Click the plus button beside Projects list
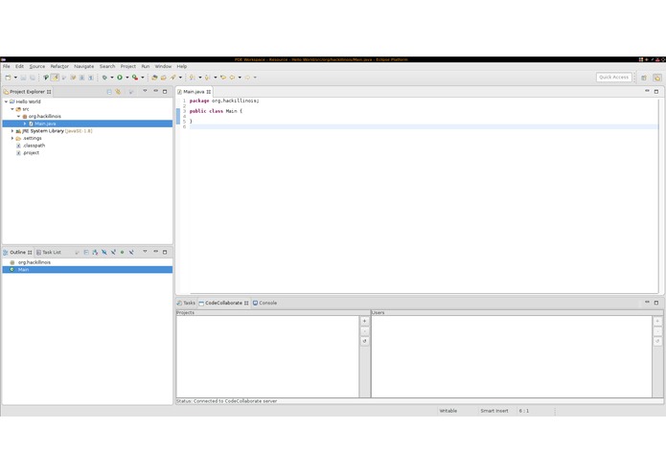Viewport: 666px width, 473px height. (364, 321)
